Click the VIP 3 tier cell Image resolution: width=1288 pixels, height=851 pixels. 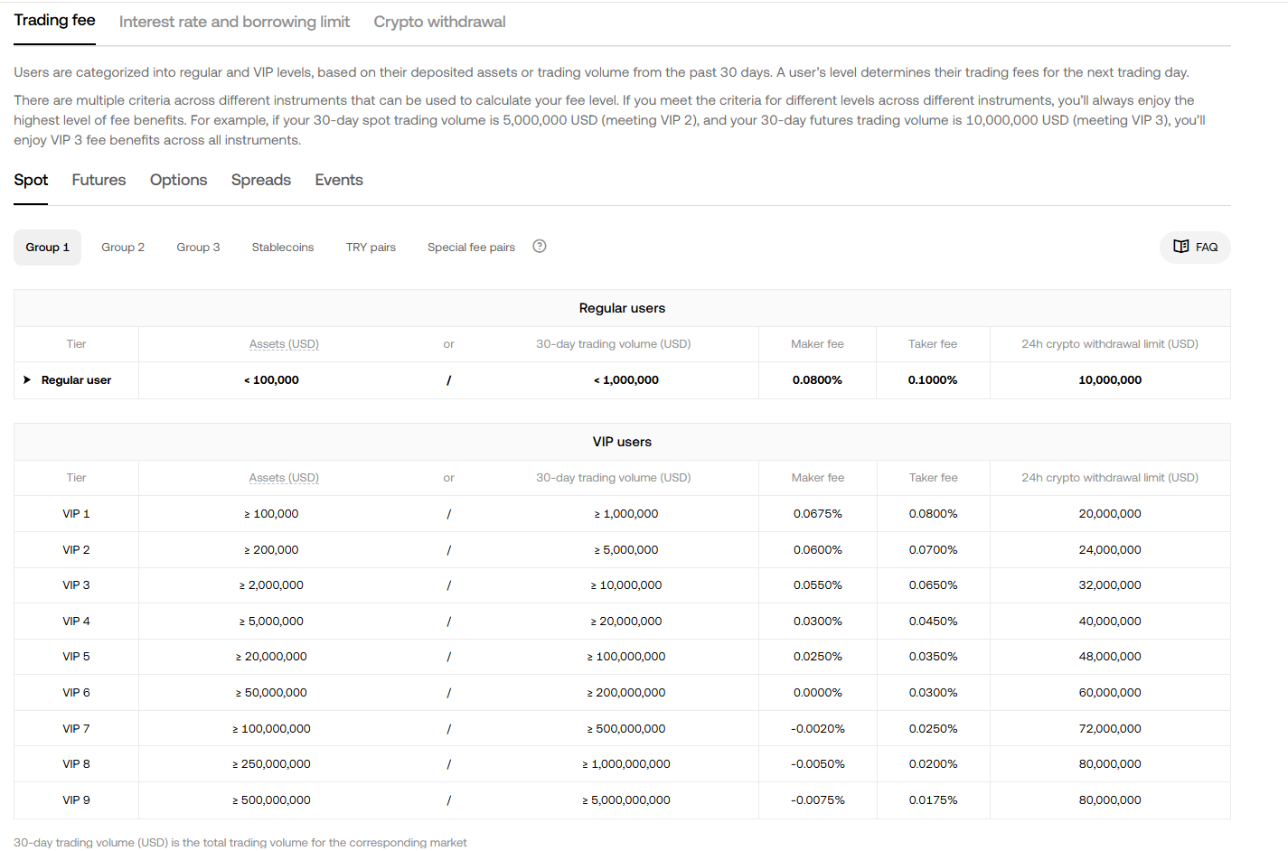[x=76, y=585]
